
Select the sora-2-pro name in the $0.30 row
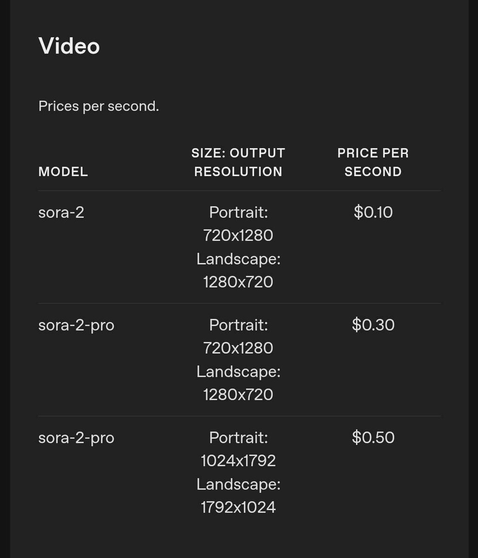click(x=76, y=325)
